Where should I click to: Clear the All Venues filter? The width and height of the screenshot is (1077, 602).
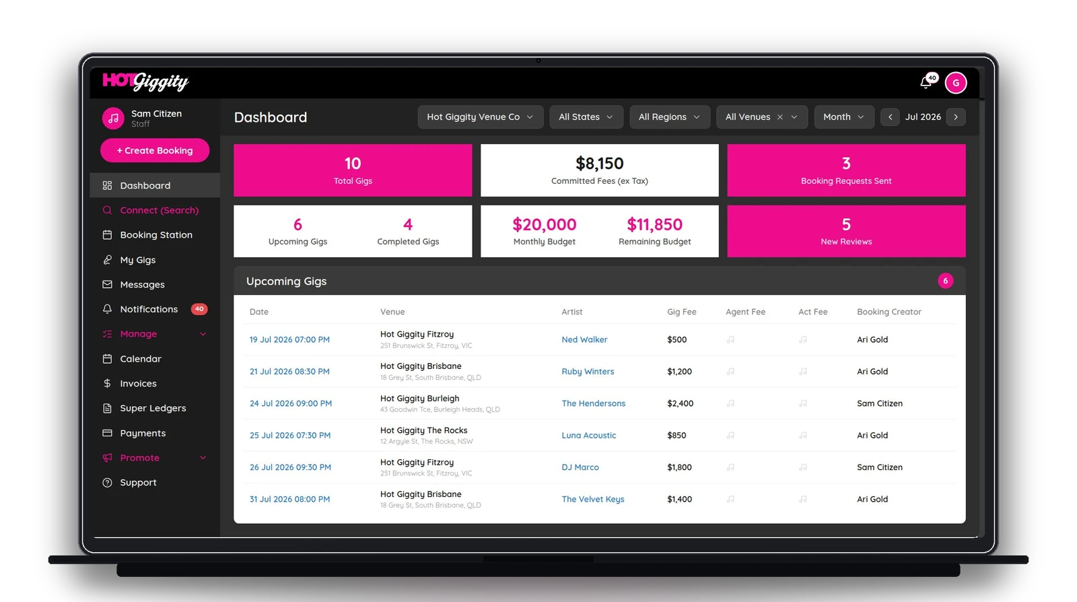(780, 117)
